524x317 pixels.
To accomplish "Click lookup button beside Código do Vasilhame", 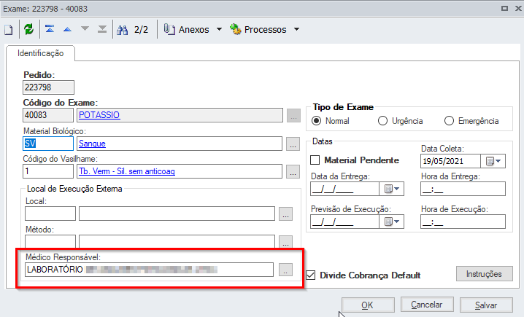I will coord(293,171).
